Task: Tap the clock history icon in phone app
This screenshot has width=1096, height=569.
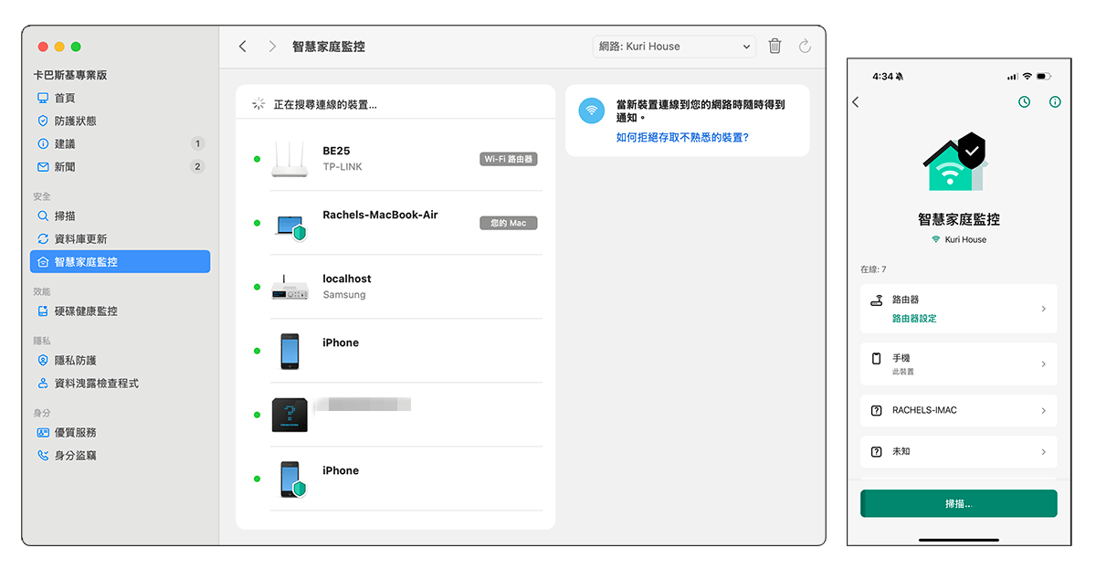Action: (1025, 102)
